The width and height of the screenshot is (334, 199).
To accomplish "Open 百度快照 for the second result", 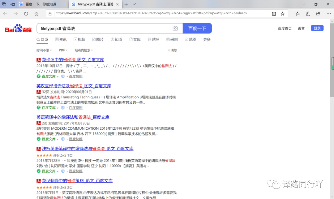I will coord(76,108).
